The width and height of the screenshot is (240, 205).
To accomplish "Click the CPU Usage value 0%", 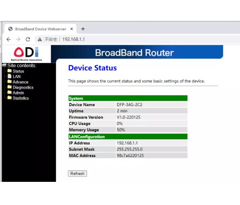I will 120,123.
